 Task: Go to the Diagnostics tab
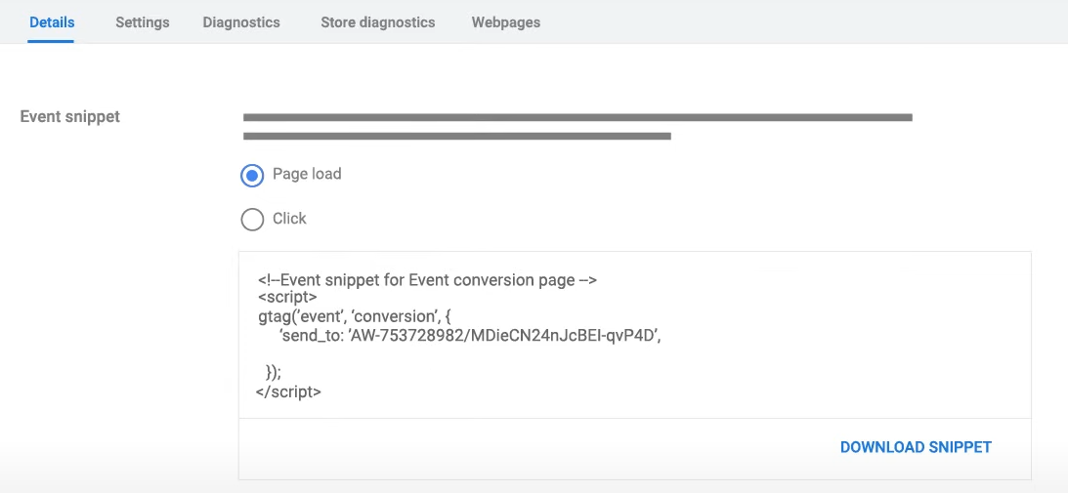point(241,22)
